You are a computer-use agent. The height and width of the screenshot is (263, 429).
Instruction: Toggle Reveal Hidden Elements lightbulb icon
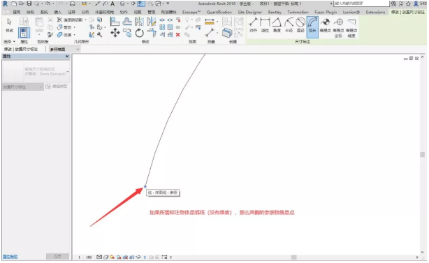click(145, 257)
